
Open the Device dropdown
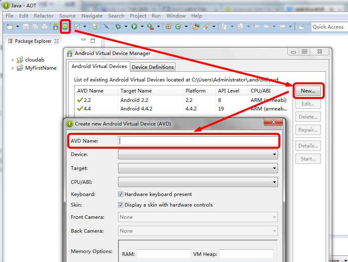coord(198,154)
